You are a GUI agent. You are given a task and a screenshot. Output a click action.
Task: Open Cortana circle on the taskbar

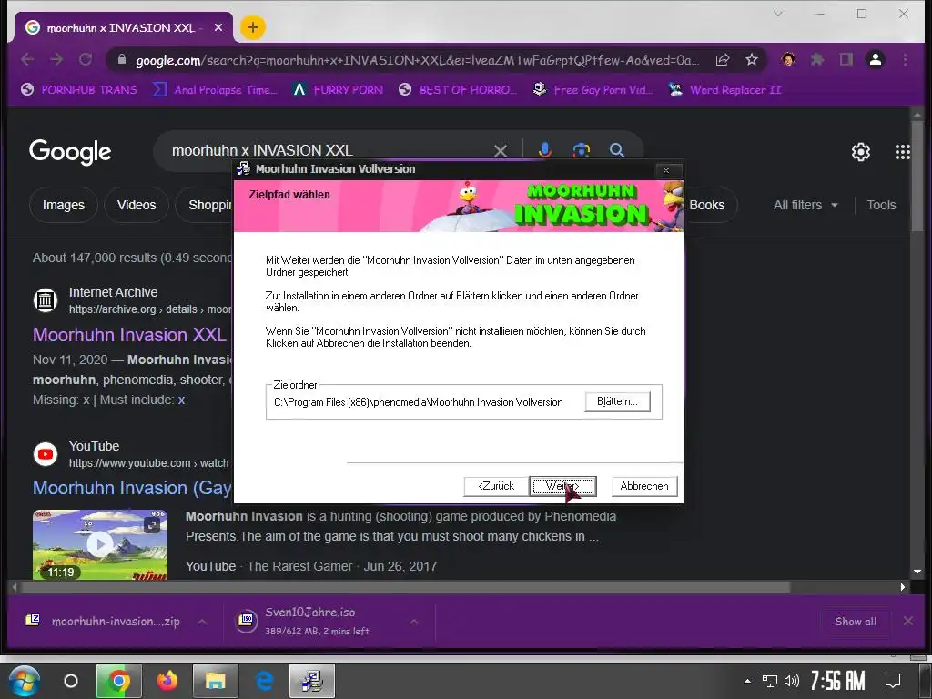[71, 681]
